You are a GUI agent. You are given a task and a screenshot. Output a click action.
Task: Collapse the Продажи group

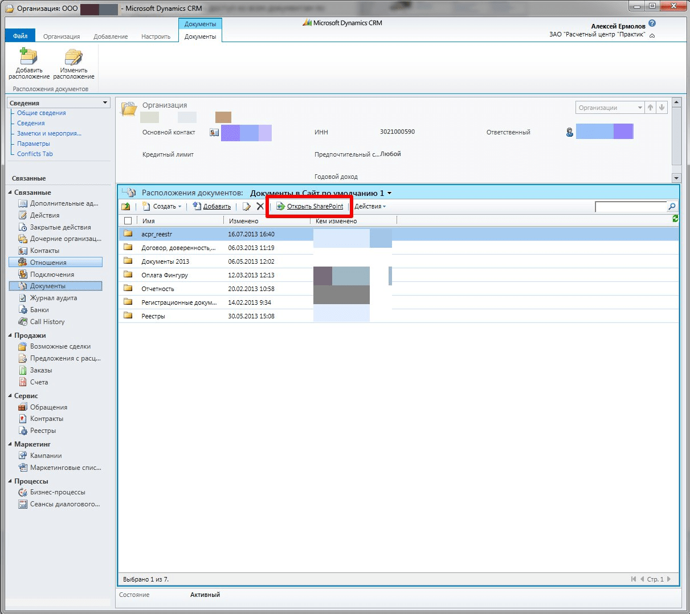(10, 335)
